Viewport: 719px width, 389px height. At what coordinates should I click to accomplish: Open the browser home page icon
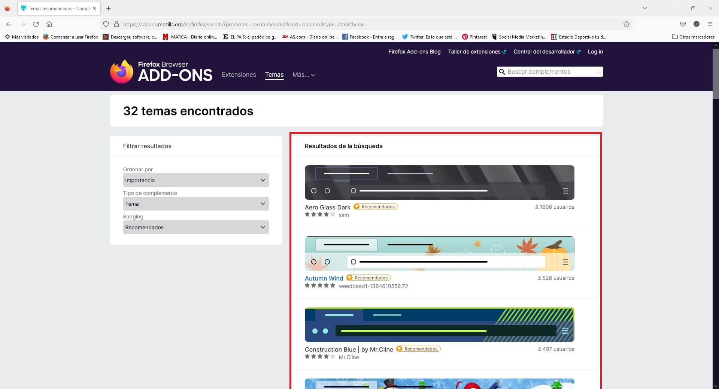(x=49, y=24)
